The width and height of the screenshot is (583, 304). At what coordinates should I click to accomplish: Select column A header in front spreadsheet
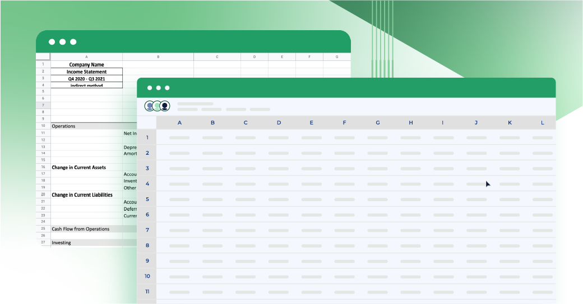coord(179,123)
